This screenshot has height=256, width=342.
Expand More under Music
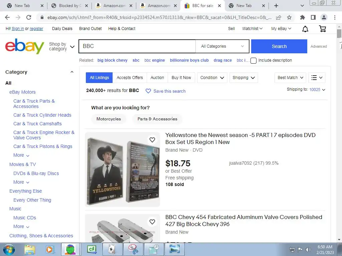[21, 227]
